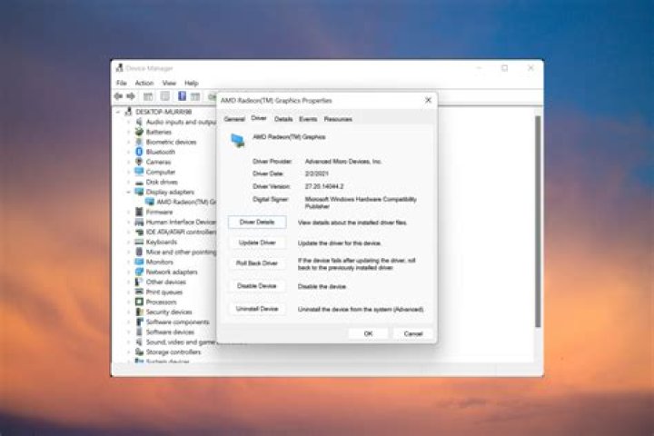The width and height of the screenshot is (654, 436).
Task: Click the Driver Details button
Action: (x=257, y=222)
